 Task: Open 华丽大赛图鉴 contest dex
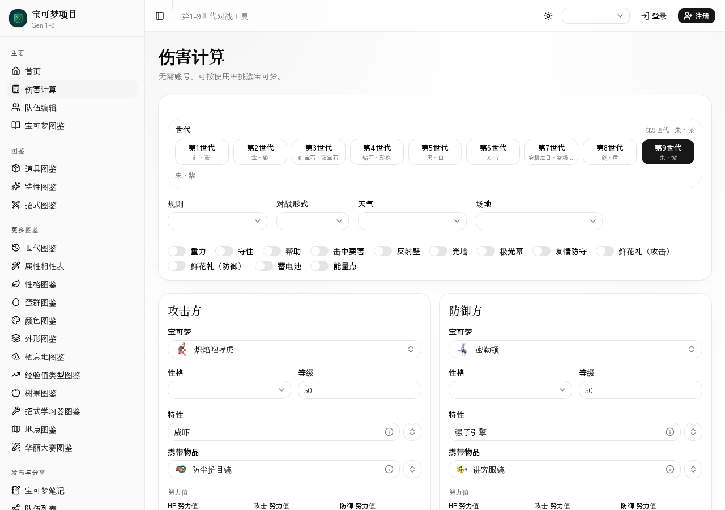tap(72, 448)
